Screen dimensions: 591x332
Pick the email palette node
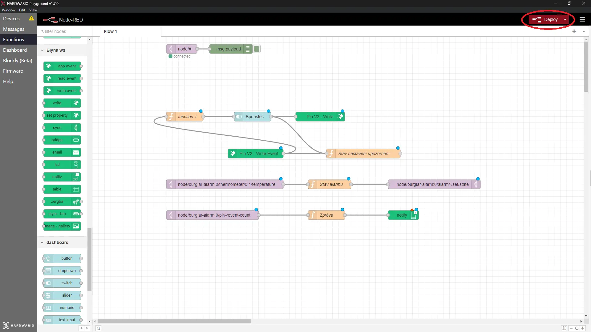coord(62,152)
